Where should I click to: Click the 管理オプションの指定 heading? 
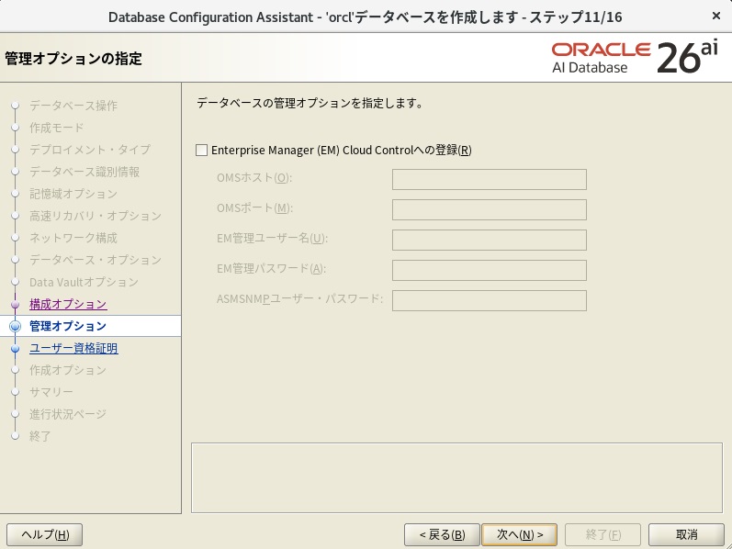point(73,59)
